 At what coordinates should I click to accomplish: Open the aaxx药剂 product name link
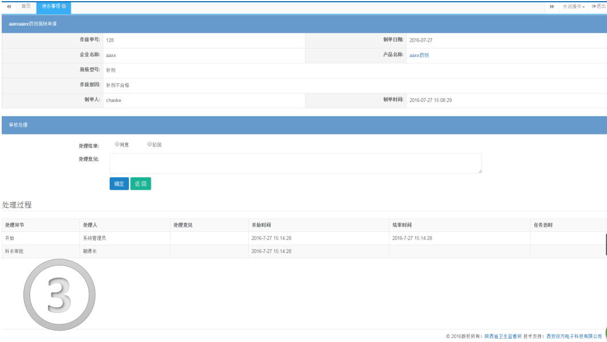coord(419,55)
